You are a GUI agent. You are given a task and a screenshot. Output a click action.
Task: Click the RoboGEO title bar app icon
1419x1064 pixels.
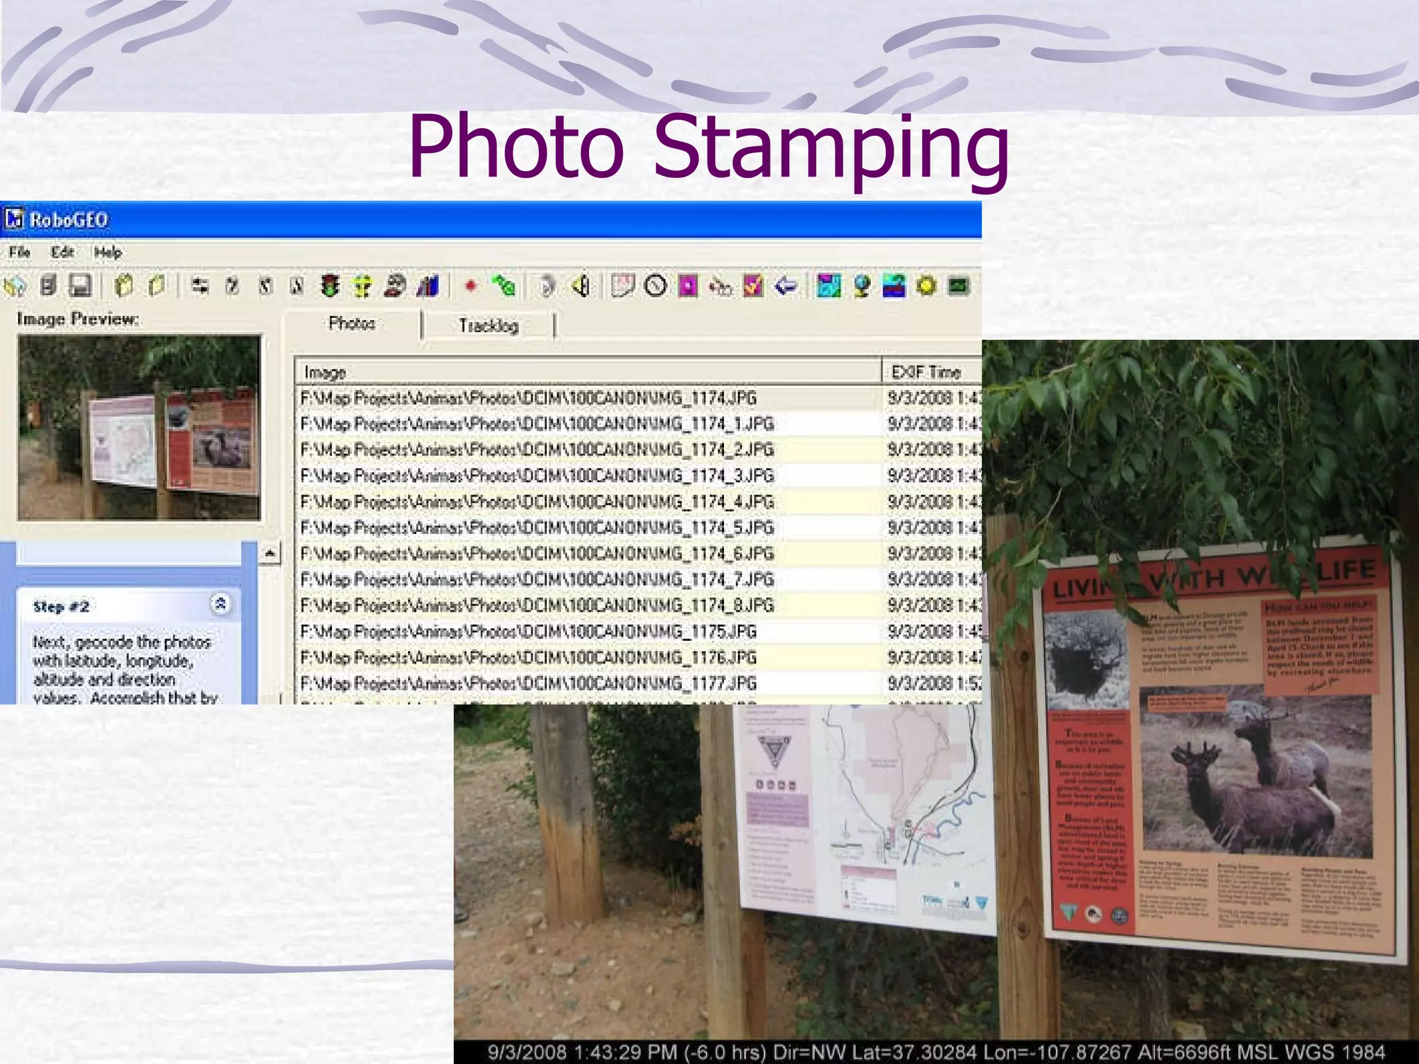15,220
